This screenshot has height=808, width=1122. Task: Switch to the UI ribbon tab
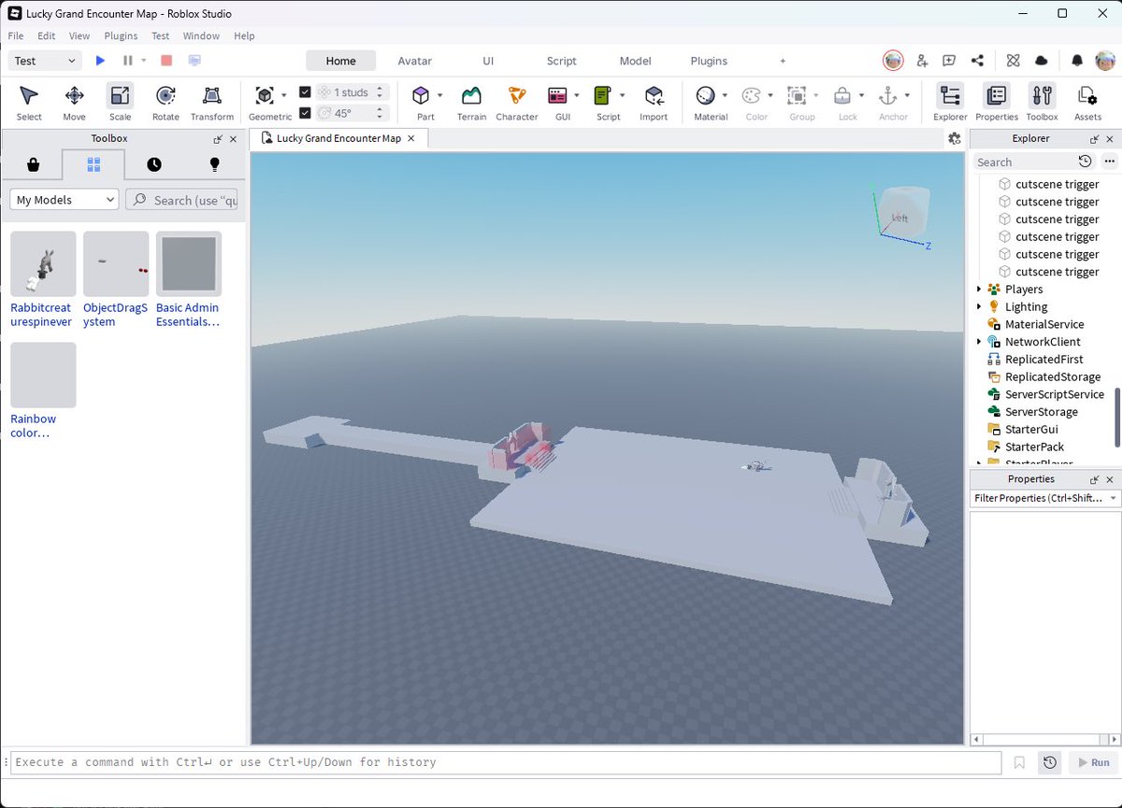point(488,61)
